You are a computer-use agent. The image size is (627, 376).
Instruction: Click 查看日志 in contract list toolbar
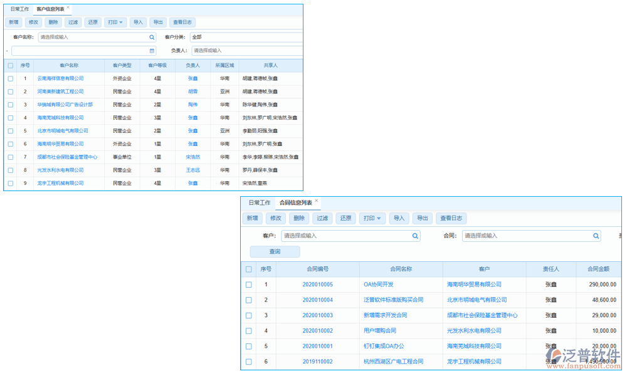pos(451,218)
